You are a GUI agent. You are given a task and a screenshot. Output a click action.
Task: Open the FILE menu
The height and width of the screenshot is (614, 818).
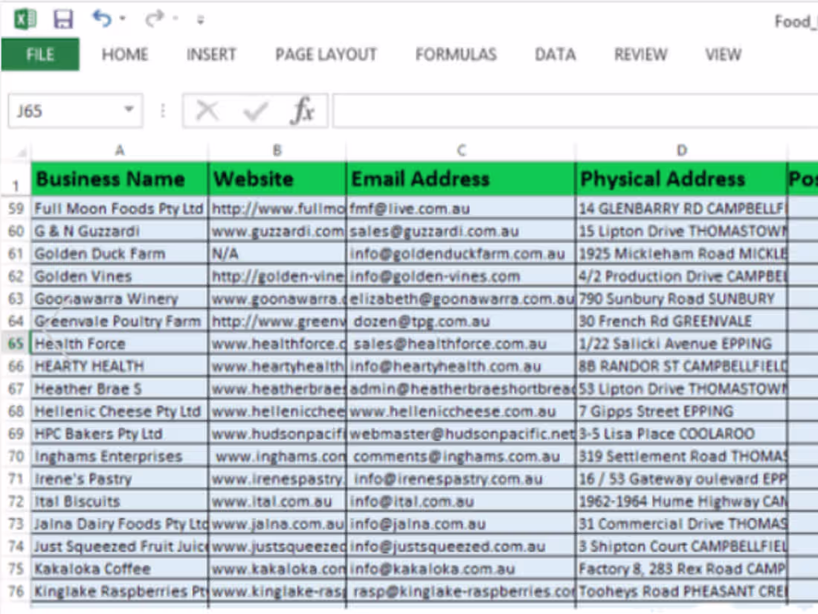click(39, 54)
